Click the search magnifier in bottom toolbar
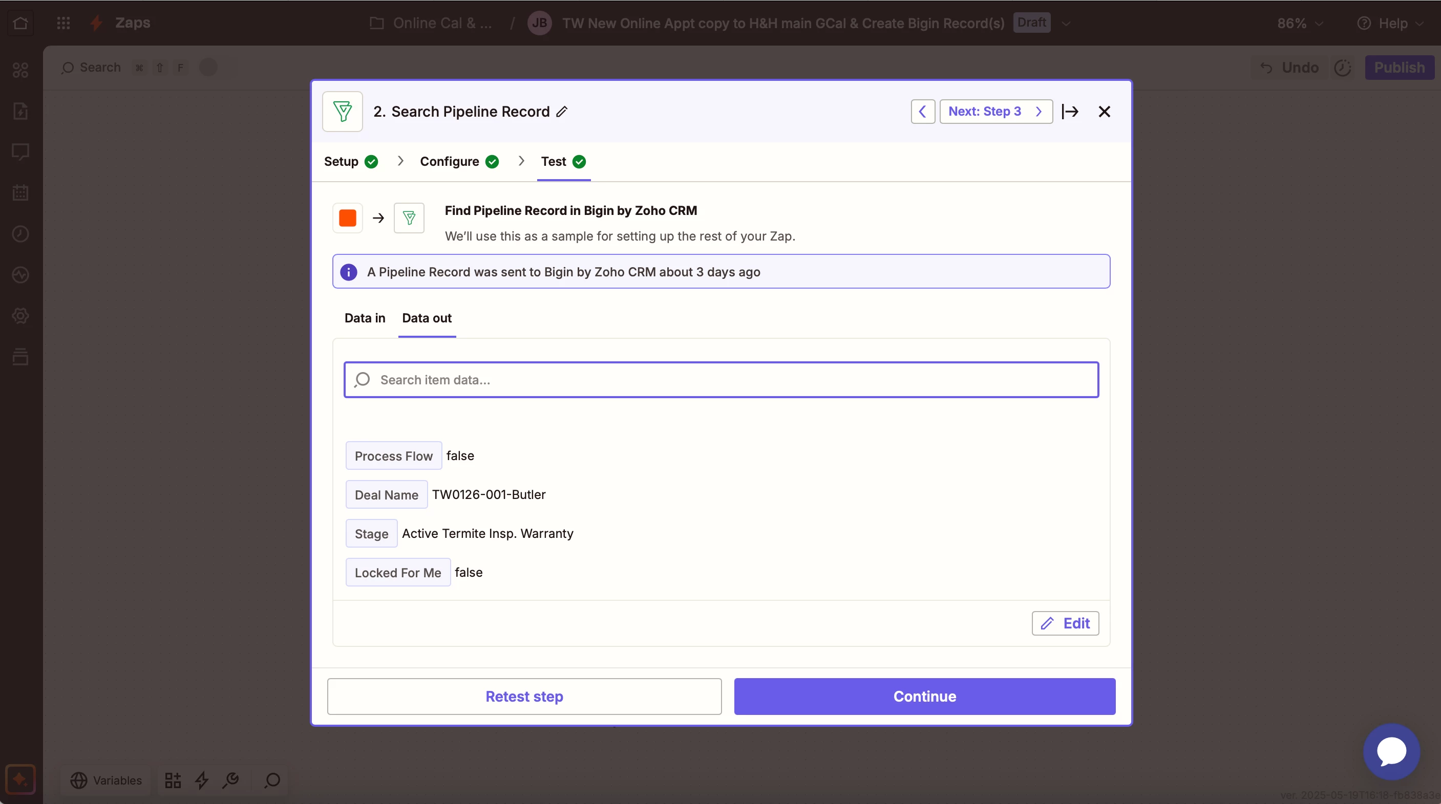This screenshot has height=804, width=1441. click(x=272, y=780)
